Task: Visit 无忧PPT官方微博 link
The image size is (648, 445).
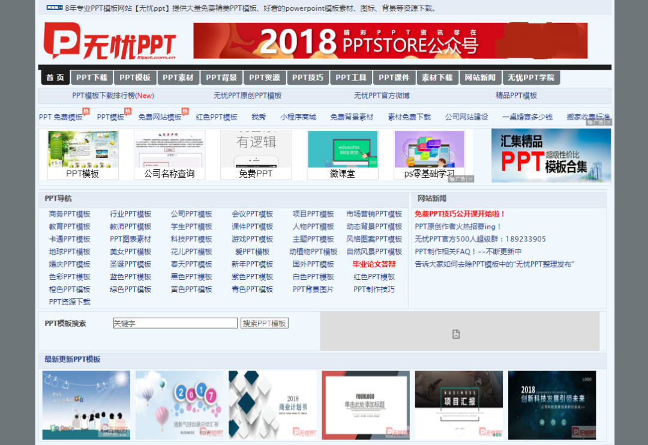Action: [x=382, y=95]
